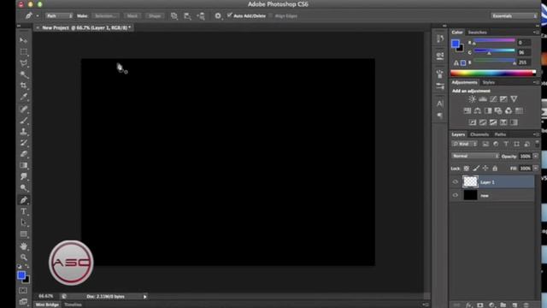Add a Hue/Saturation adjustment
This screenshot has height=308, width=547.
[468, 110]
